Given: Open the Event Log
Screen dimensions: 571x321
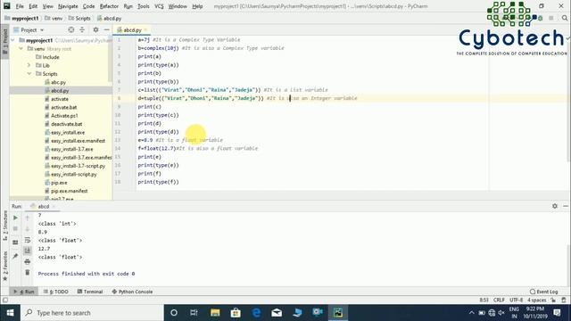Looking at the screenshot, I should tap(543, 292).
